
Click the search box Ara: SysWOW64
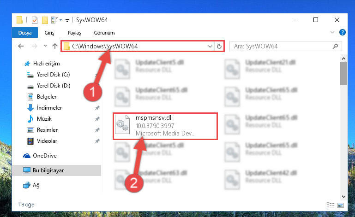pyautogui.click(x=285, y=47)
